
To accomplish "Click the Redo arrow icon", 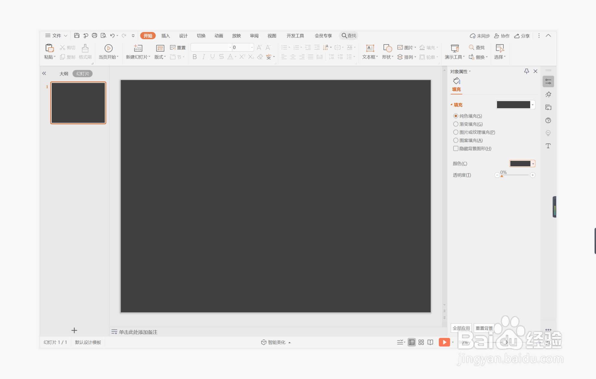I will coord(124,36).
